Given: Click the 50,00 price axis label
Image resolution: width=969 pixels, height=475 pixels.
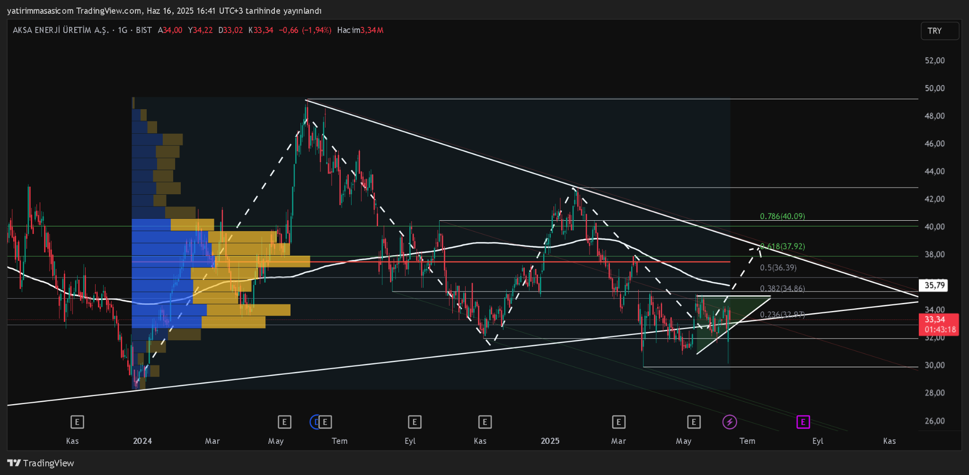Looking at the screenshot, I should 934,88.
